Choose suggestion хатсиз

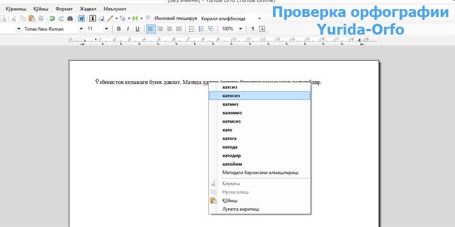click(260, 87)
